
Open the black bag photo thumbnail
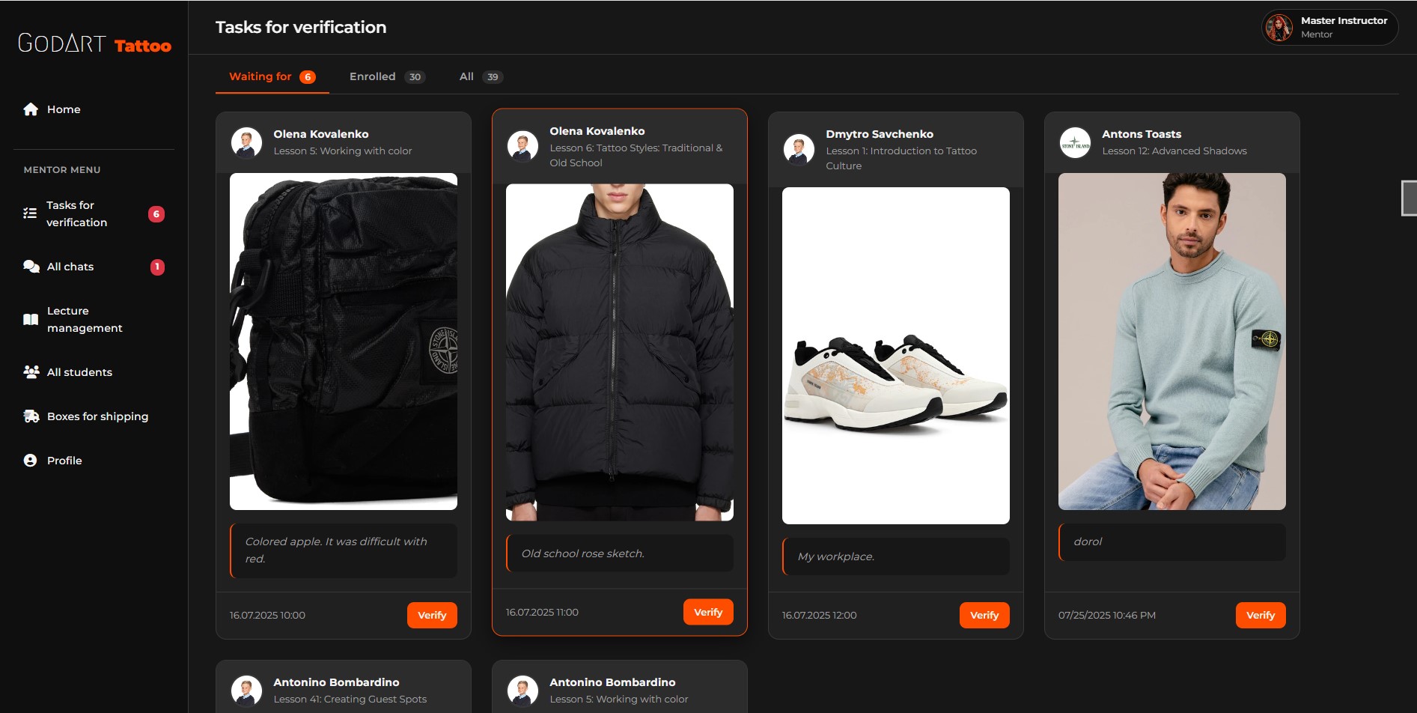[344, 342]
